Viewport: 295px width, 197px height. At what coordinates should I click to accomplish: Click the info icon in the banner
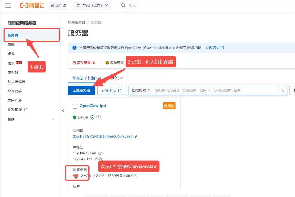click(x=75, y=47)
